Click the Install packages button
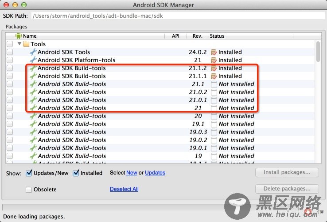The height and width of the screenshot is (222, 327). tap(287, 172)
